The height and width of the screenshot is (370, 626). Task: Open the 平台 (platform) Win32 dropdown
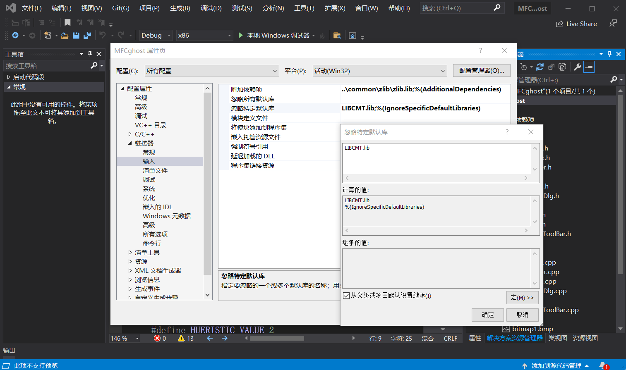click(x=380, y=71)
